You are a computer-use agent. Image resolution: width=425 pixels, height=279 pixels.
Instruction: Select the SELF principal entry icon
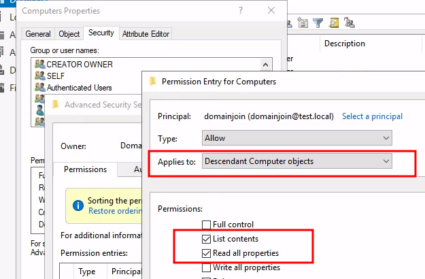(x=39, y=76)
